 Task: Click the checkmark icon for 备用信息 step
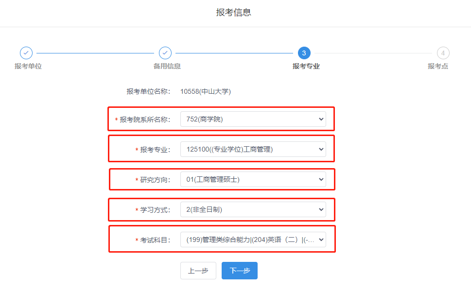click(165, 53)
